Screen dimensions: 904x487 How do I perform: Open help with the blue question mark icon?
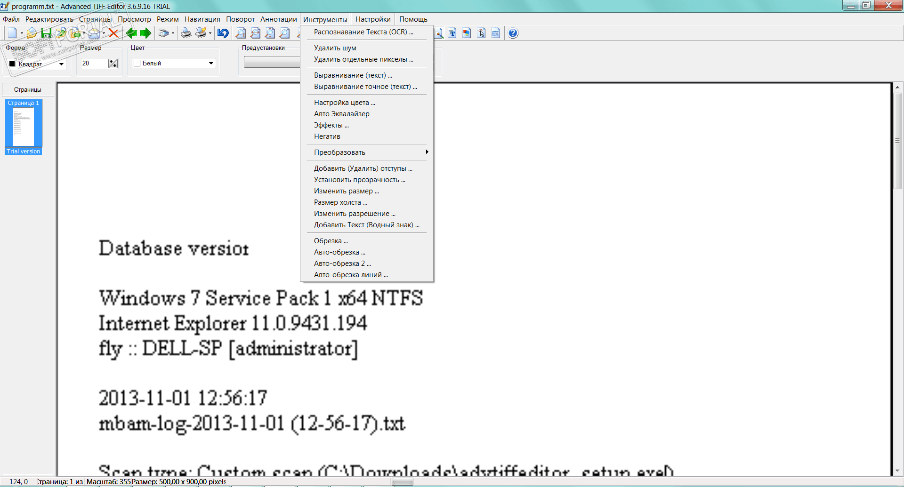tap(513, 33)
